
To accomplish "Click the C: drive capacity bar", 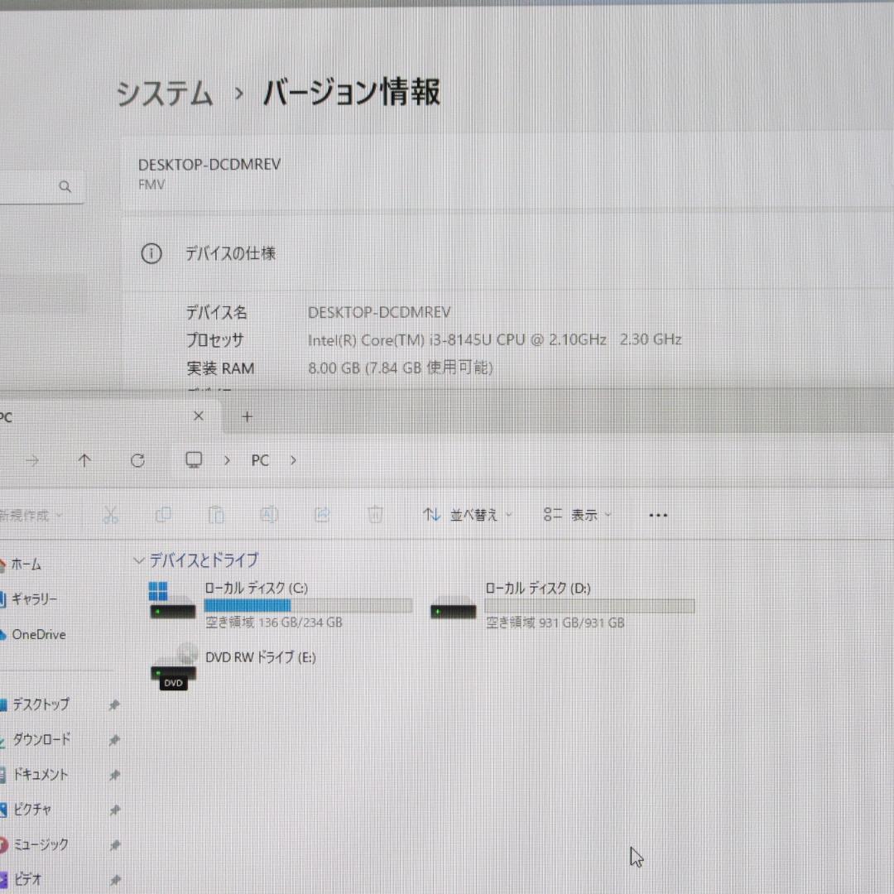I will point(308,606).
